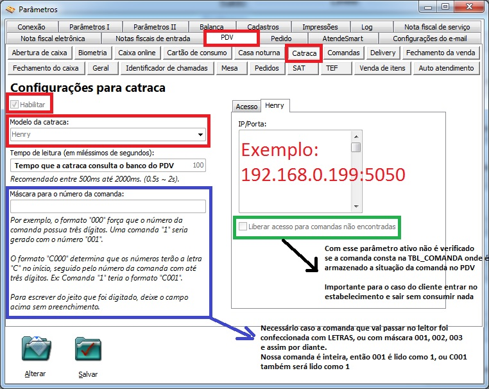Switch to the Venda de itens sub-tab
This screenshot has height=389, width=489.
[382, 68]
